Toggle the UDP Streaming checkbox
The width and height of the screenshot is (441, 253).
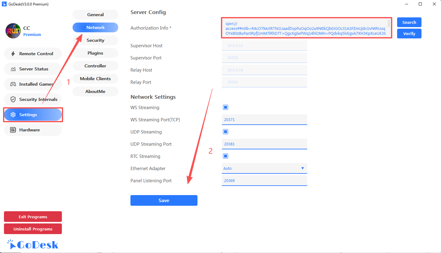pyautogui.click(x=226, y=132)
